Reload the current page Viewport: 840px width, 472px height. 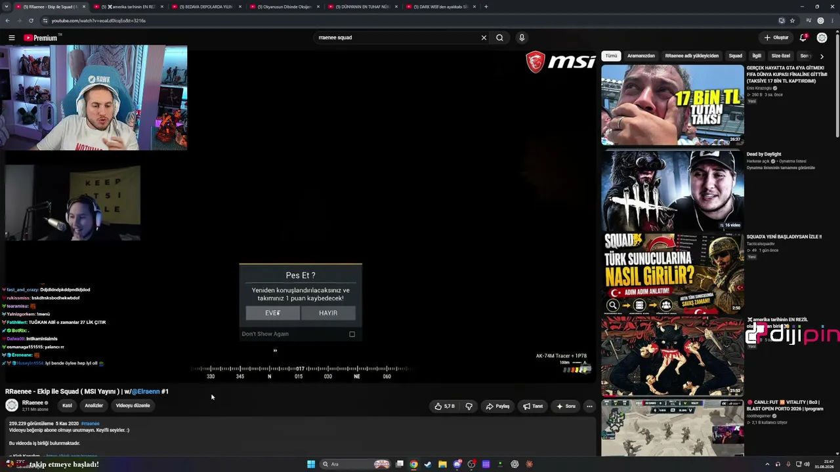point(31,20)
